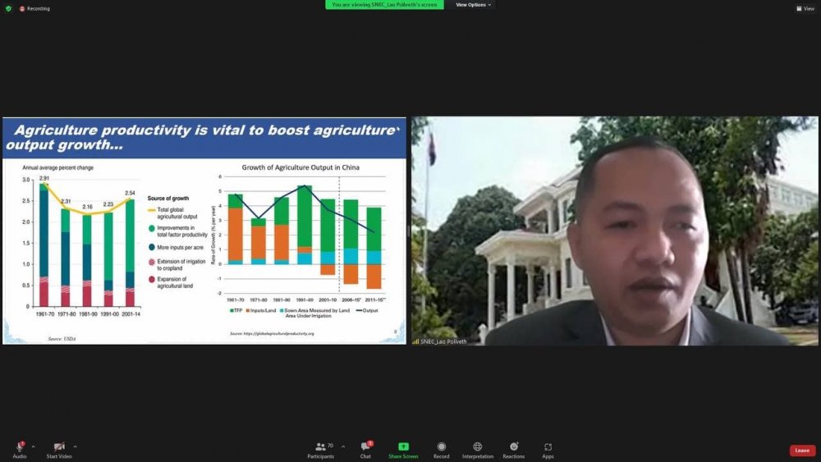Open the Interpretation globe menu

(x=478, y=447)
